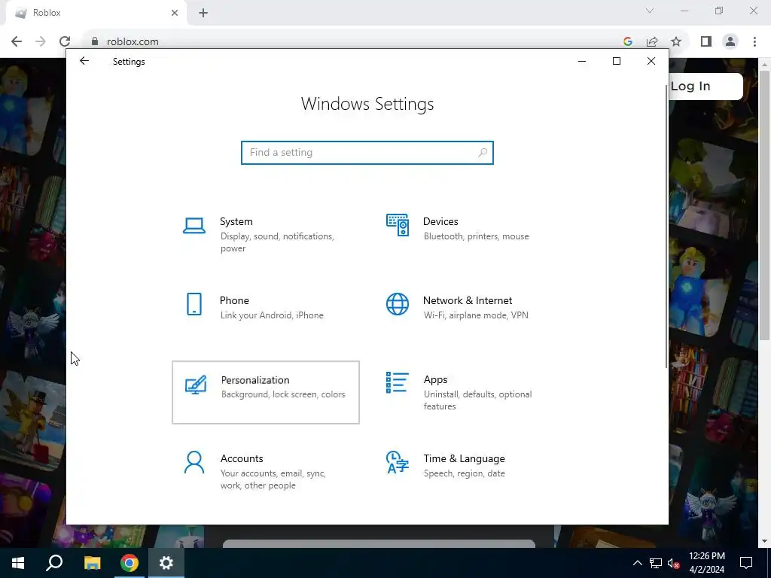Screen dimensions: 771x578
Task: Click the Chrome page scrollbar thumb
Action: click(764, 205)
